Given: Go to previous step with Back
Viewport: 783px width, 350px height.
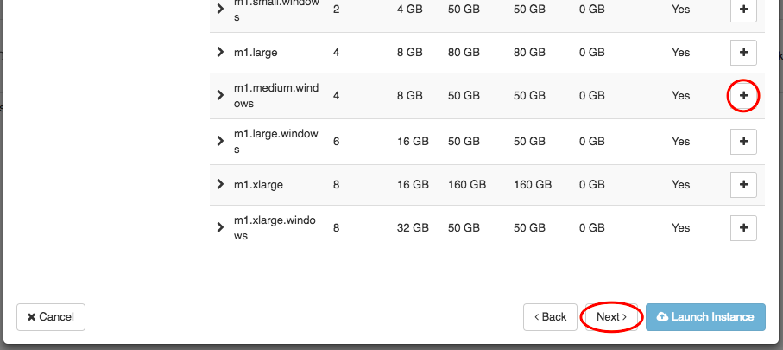Looking at the screenshot, I should click(550, 317).
